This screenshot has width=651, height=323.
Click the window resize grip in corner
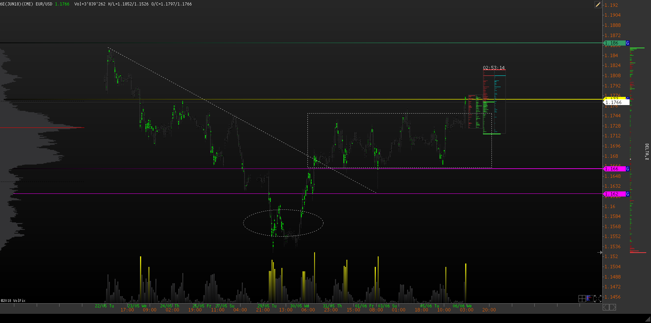[x=648, y=320]
